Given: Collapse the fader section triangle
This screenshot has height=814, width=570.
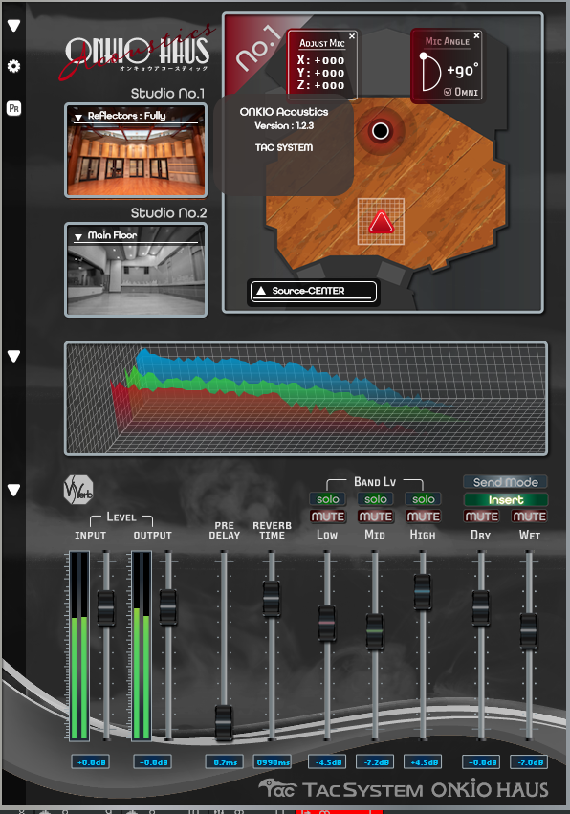Looking at the screenshot, I should (x=14, y=490).
